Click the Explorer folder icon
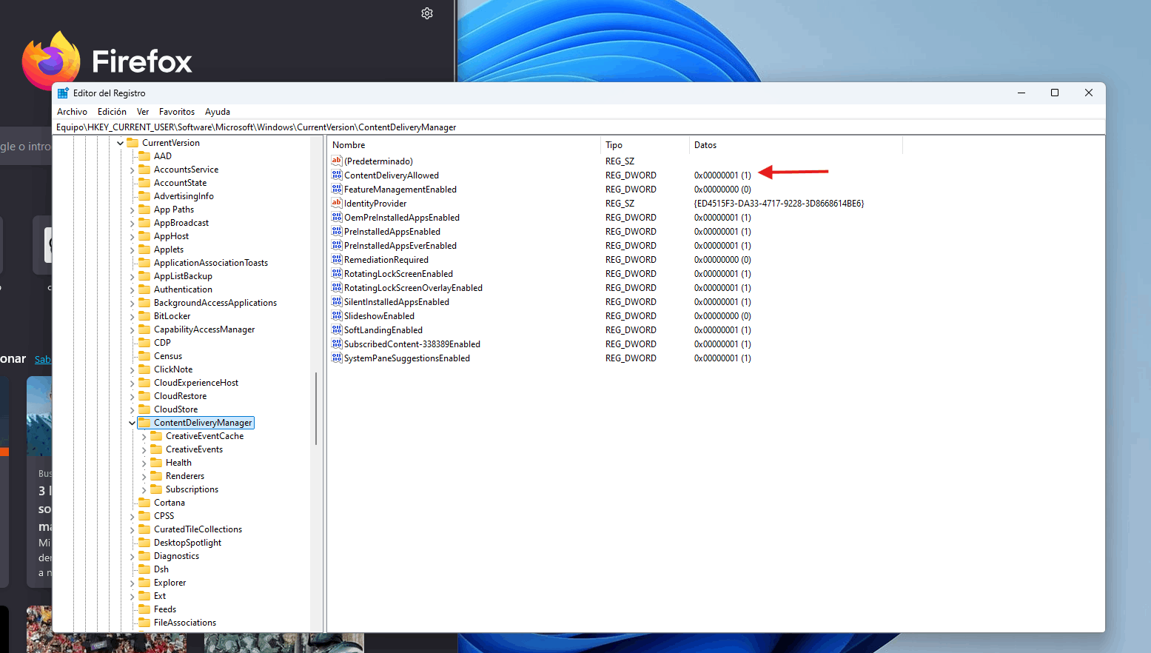The image size is (1151, 653). pyautogui.click(x=144, y=583)
